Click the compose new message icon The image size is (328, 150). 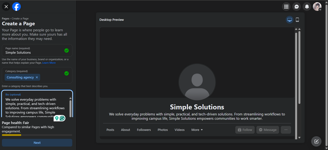click(x=316, y=141)
